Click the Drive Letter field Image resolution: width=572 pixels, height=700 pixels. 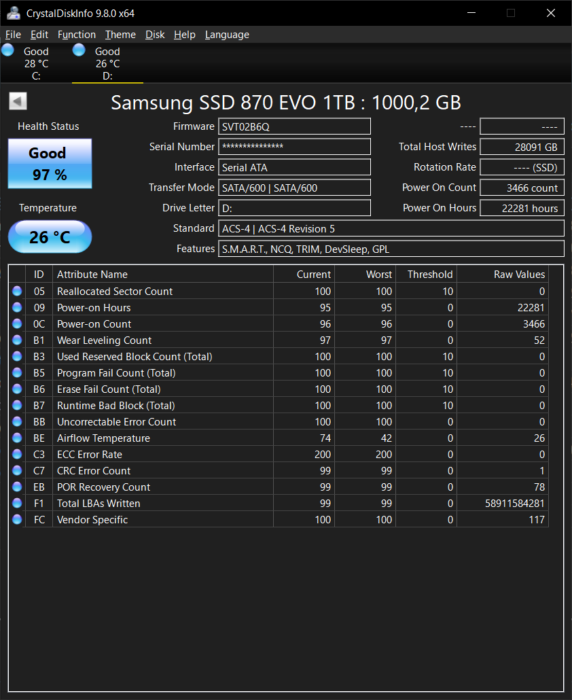pyautogui.click(x=294, y=207)
